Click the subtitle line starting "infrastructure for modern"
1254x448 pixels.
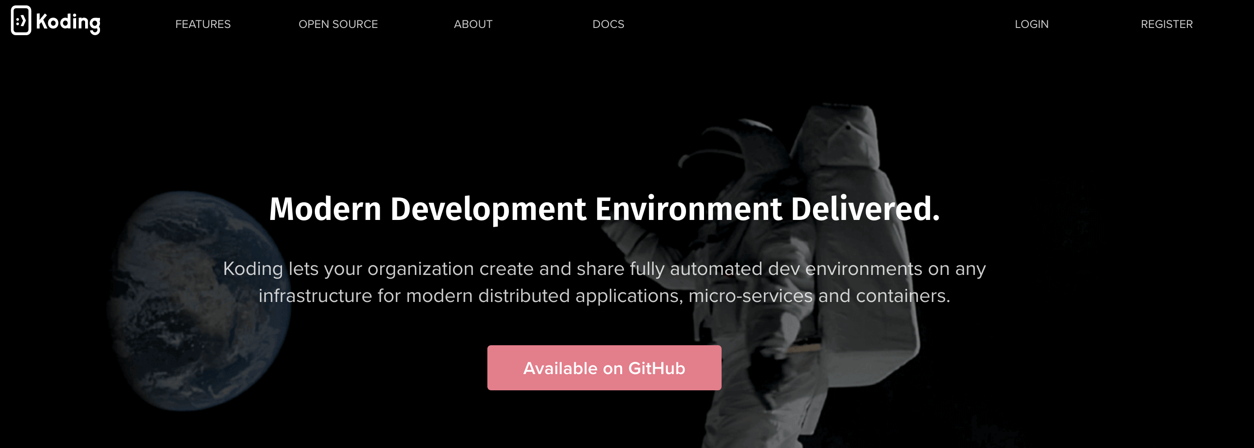[604, 296]
